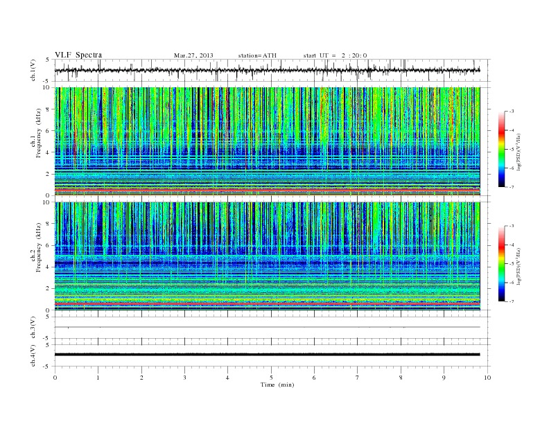Click the time axis tick label '9'
Viewport: 549px width, 424px height.
(444, 378)
